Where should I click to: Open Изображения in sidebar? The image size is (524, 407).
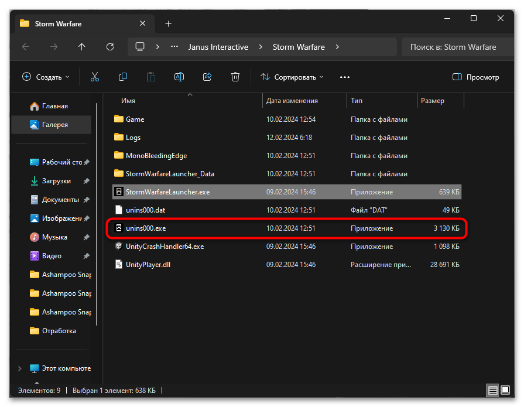tap(56, 218)
